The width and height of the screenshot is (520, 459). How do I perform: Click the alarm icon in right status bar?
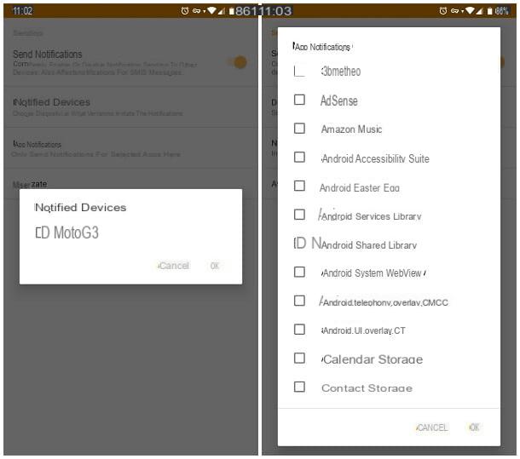point(443,11)
